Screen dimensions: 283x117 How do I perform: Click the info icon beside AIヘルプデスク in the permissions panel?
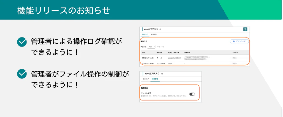click(x=162, y=74)
